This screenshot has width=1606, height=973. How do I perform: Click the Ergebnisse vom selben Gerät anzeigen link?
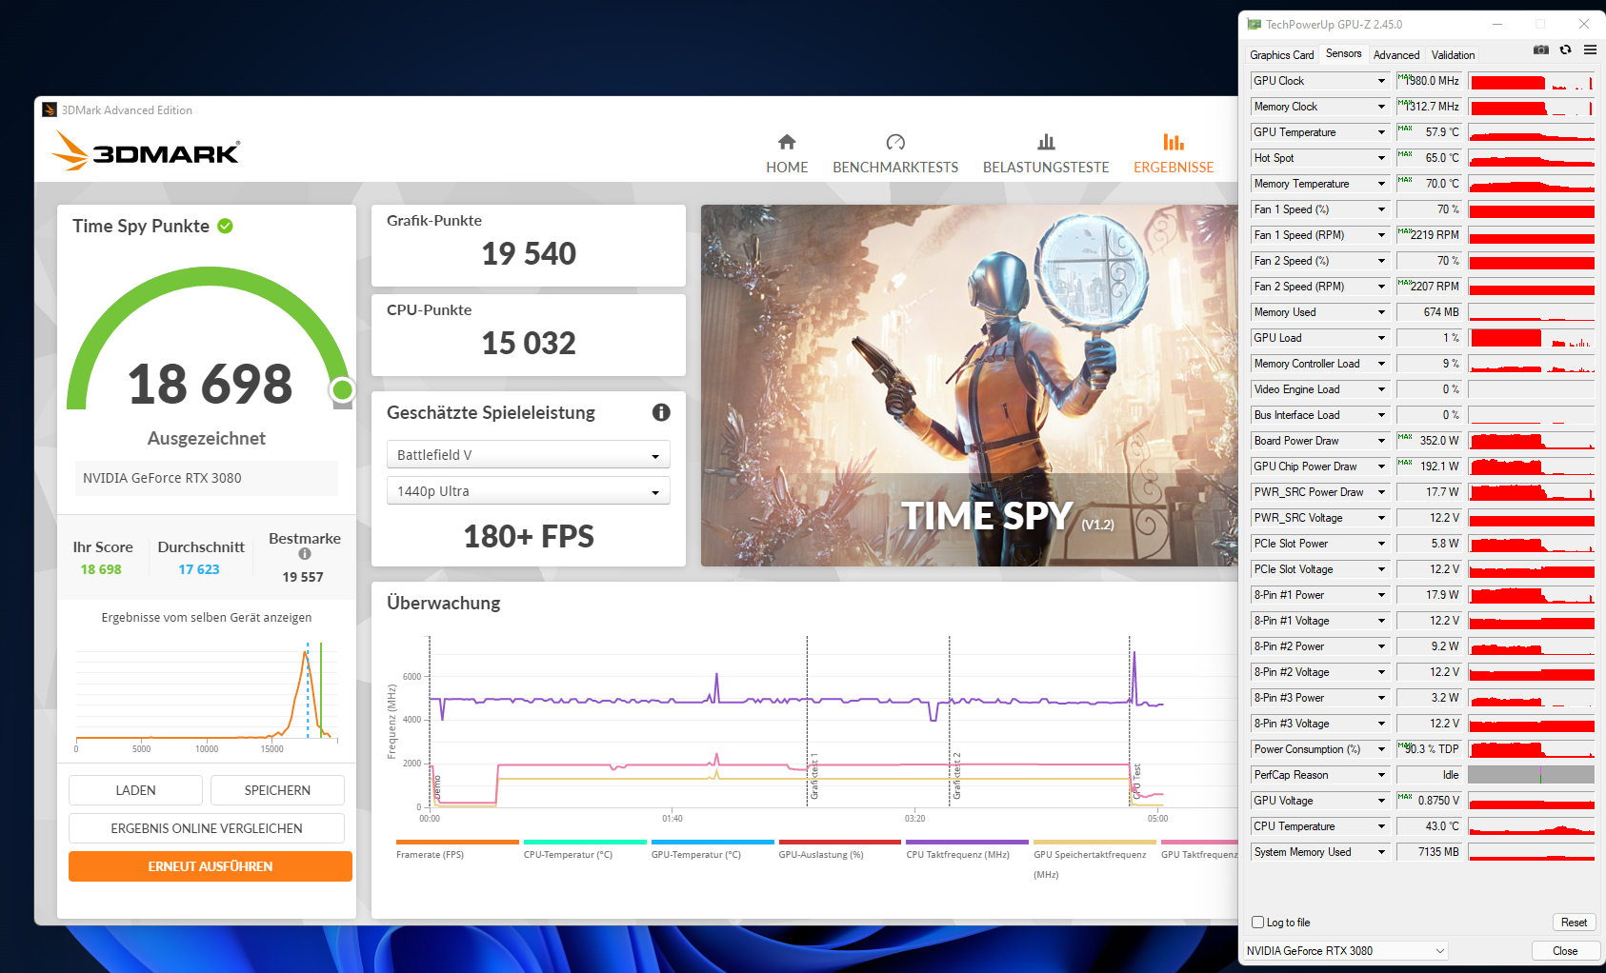[207, 618]
